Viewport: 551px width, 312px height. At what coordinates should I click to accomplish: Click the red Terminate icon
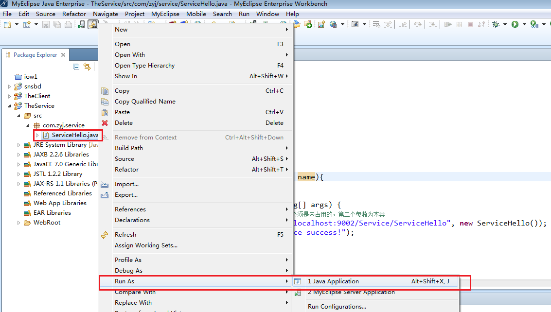(471, 24)
